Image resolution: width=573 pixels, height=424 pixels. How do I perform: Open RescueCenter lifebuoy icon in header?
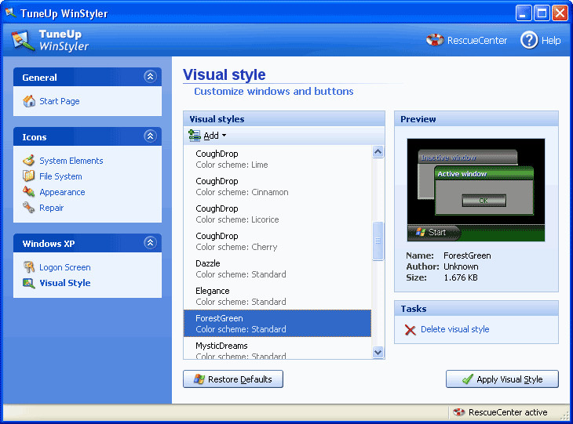coord(435,40)
